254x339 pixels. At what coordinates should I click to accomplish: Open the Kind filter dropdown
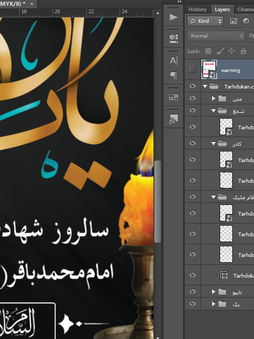[205, 21]
